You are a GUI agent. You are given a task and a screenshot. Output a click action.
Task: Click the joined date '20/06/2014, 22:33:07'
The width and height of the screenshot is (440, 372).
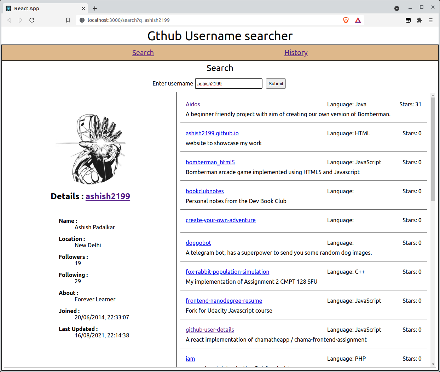click(102, 317)
